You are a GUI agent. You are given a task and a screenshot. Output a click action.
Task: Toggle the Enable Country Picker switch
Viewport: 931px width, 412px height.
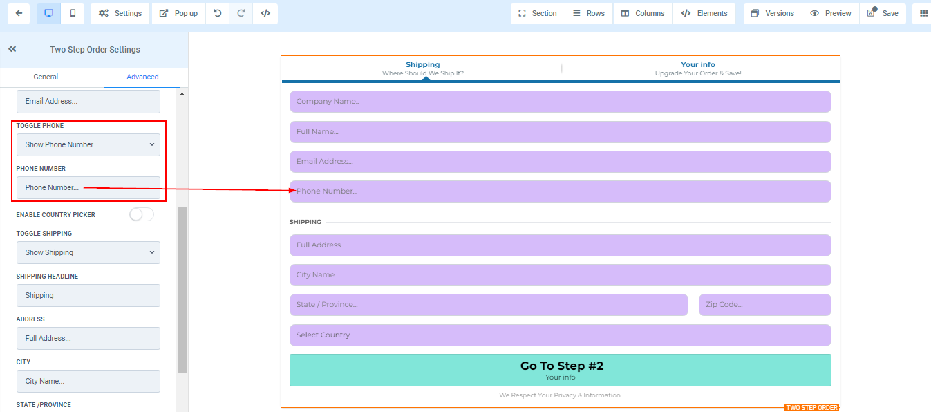tap(142, 214)
